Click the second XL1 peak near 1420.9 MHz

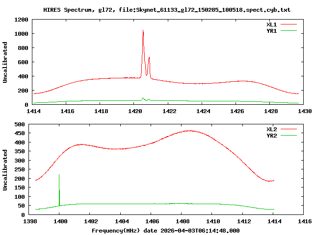coord(149,58)
